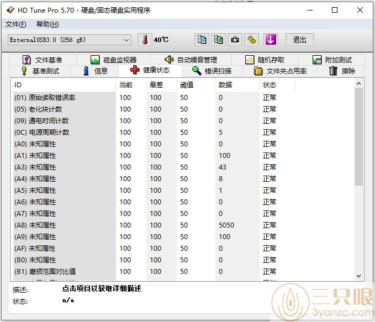375x322 pixels.
Task: Switch to the 随机存取 tab
Action: pos(265,60)
